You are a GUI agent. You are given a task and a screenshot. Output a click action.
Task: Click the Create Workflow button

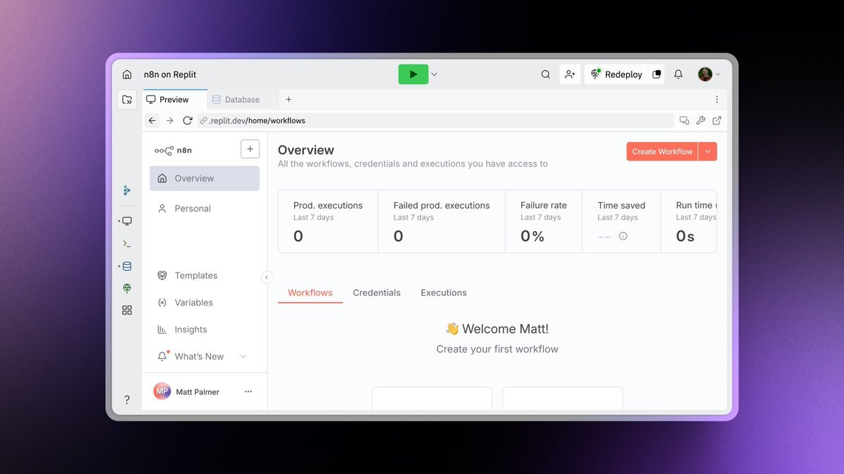click(x=662, y=152)
